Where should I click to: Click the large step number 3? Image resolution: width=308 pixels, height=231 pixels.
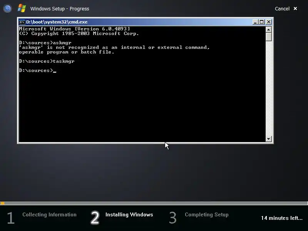click(173, 218)
